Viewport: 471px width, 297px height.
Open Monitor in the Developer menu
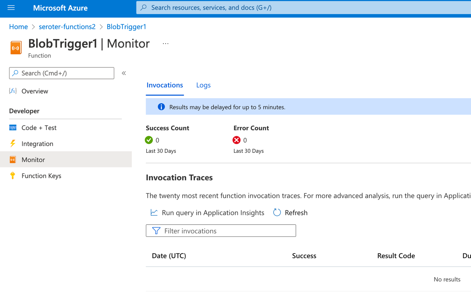33,160
